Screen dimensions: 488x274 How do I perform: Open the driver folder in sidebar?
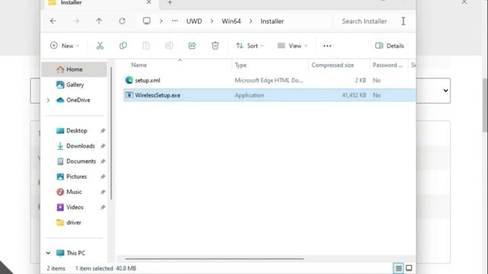(73, 222)
